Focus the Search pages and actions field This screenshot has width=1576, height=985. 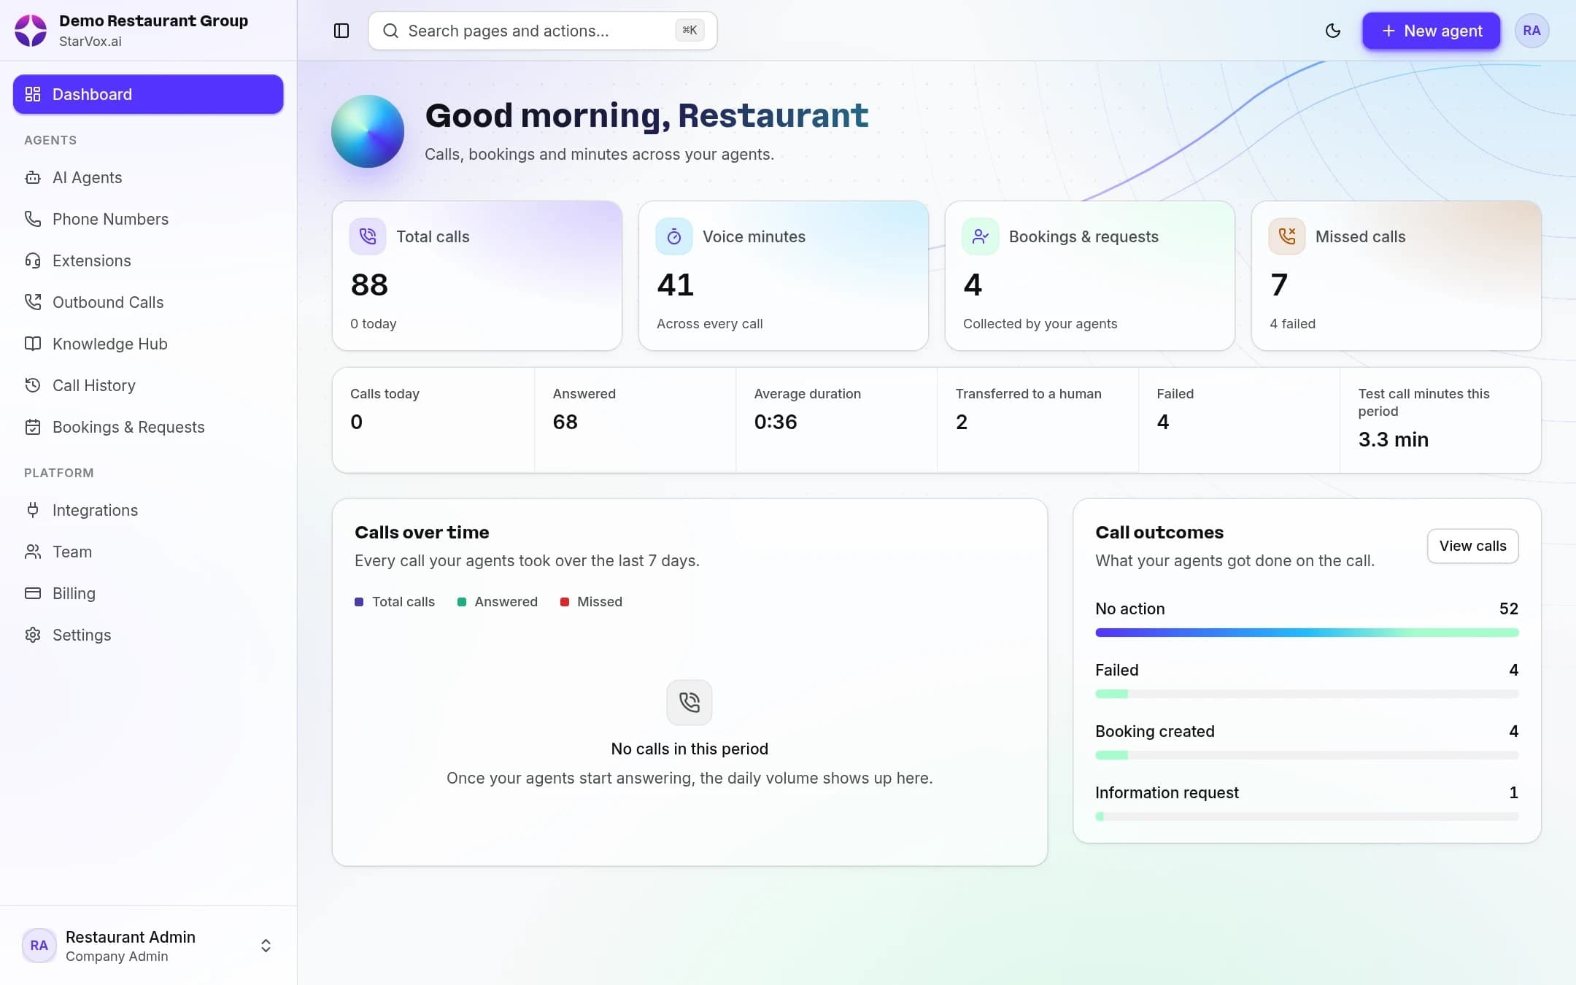[542, 31]
